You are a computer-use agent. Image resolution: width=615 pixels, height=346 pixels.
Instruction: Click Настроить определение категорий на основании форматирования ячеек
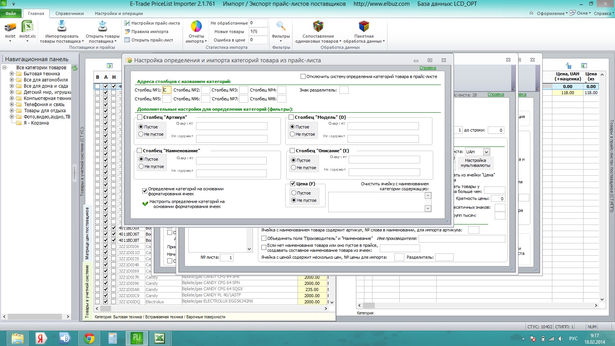187,204
